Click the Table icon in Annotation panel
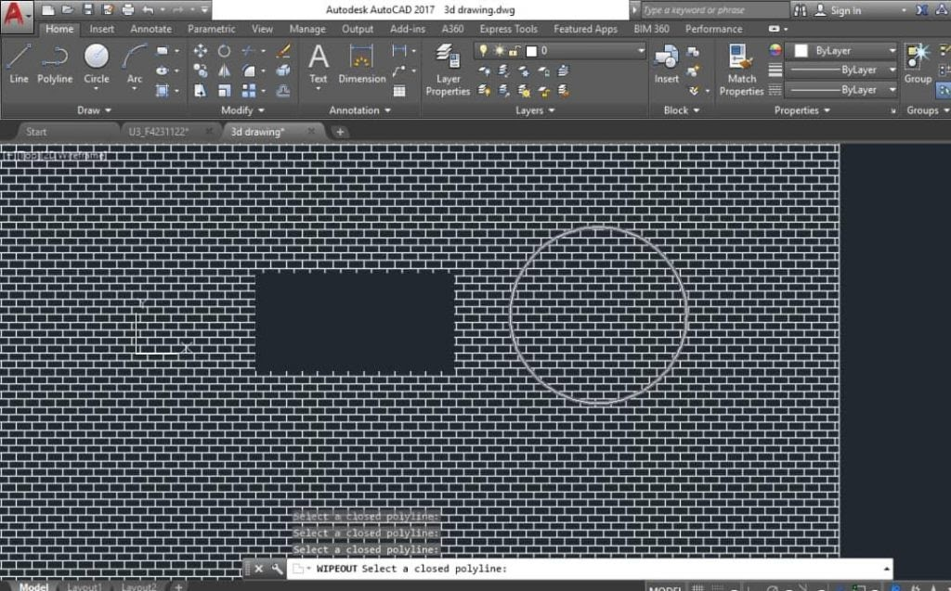The image size is (951, 591). pyautogui.click(x=399, y=91)
